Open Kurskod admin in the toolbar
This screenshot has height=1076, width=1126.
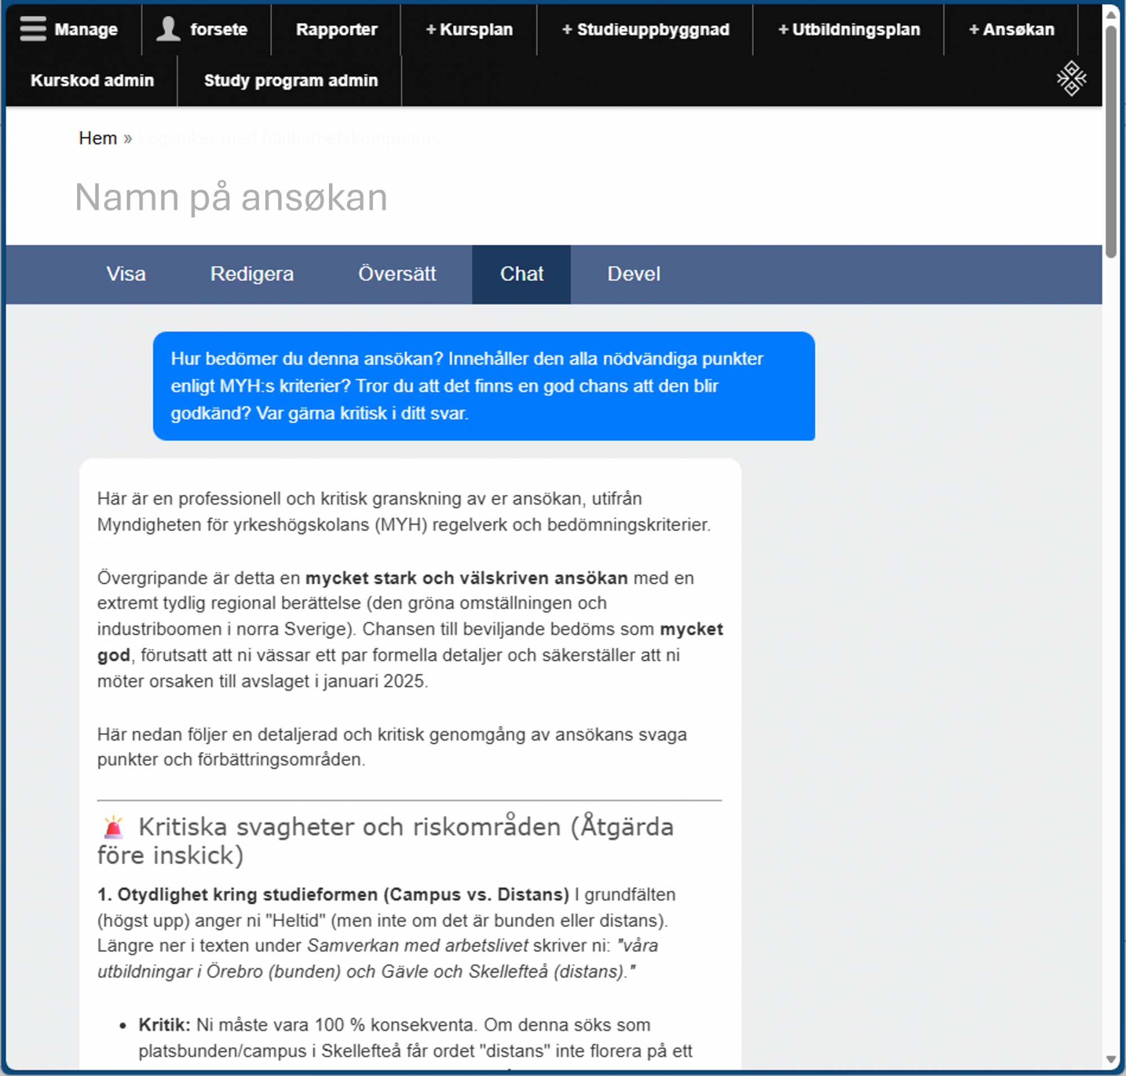[x=92, y=80]
